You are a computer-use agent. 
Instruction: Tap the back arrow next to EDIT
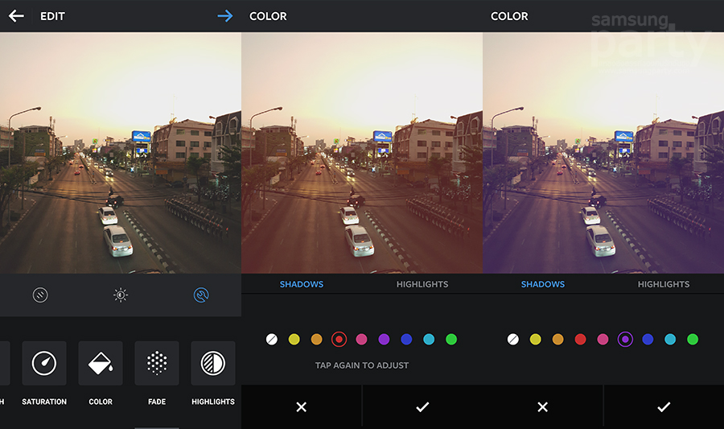coord(16,16)
